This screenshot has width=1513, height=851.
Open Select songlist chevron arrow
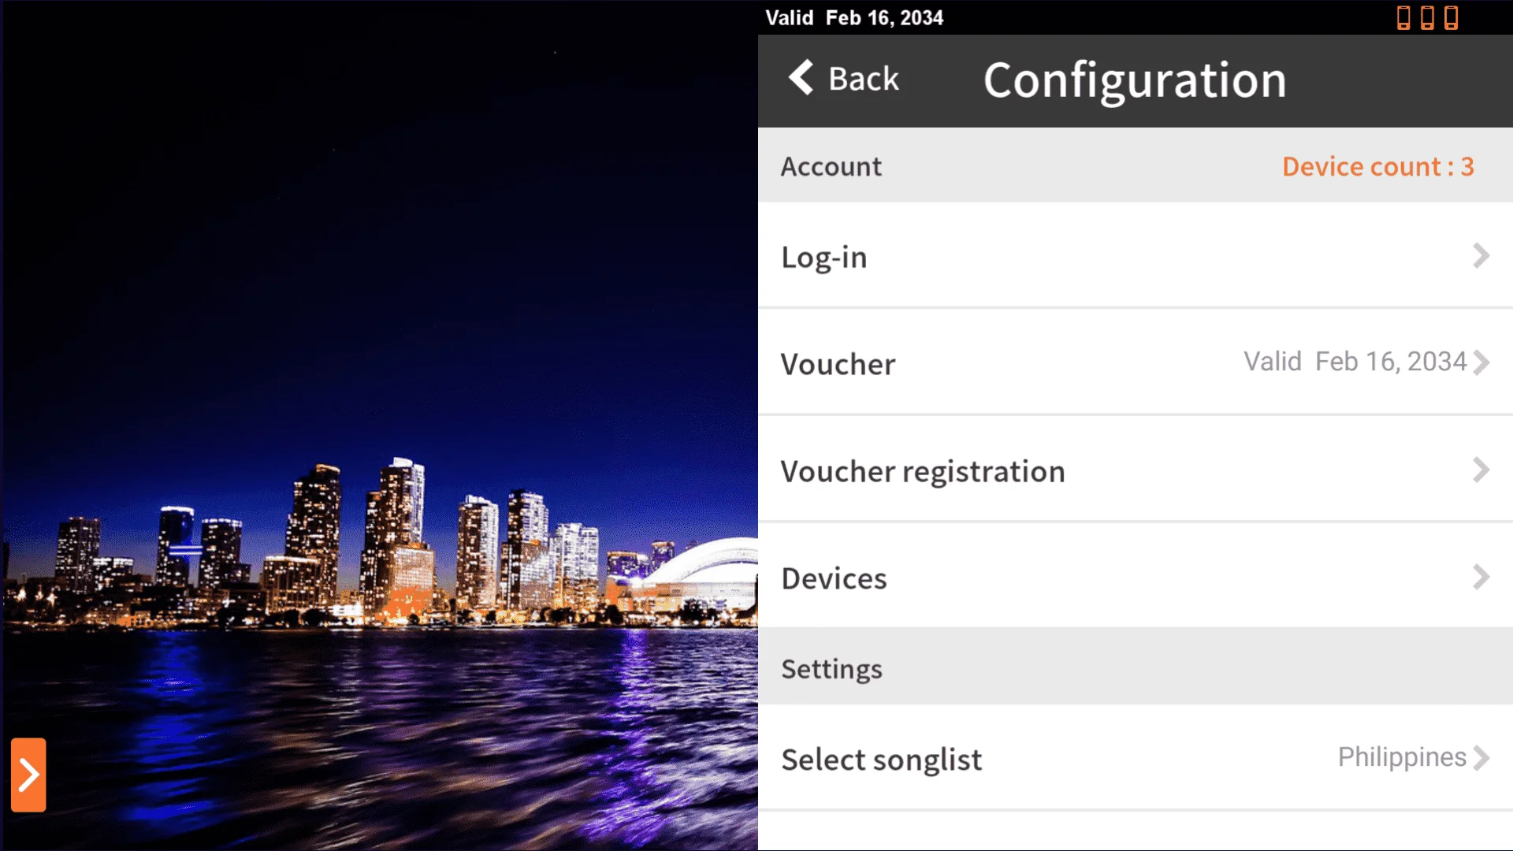[x=1481, y=758]
